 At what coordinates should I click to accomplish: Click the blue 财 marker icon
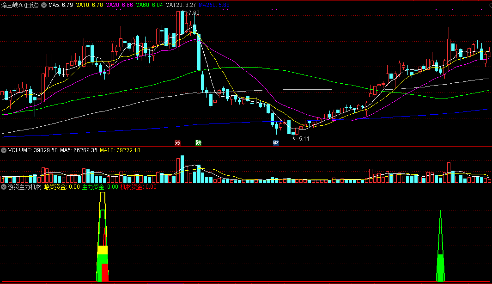276,142
